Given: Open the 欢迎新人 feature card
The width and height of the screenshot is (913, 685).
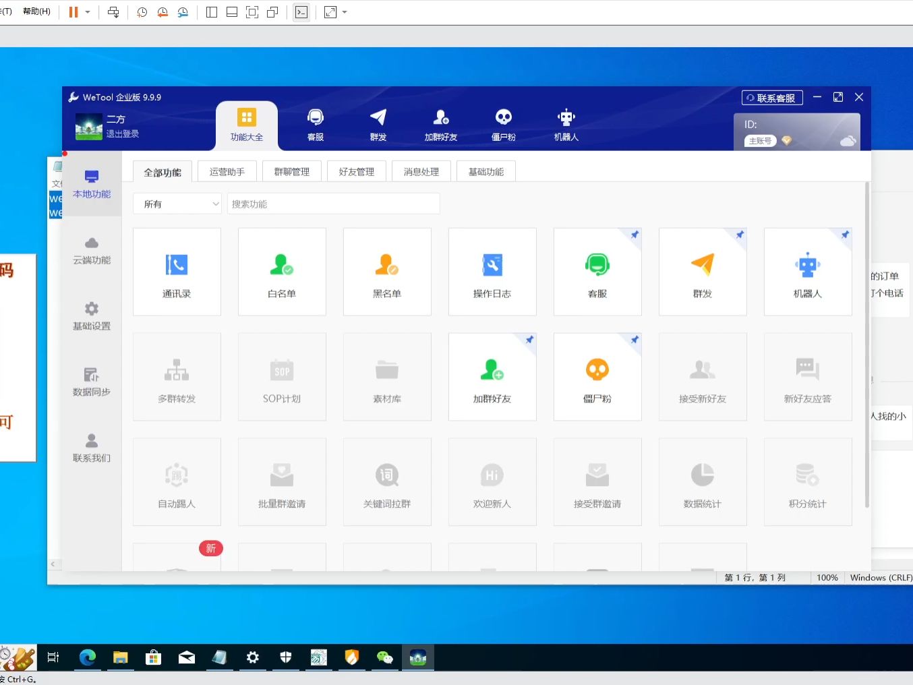Looking at the screenshot, I should pyautogui.click(x=492, y=482).
